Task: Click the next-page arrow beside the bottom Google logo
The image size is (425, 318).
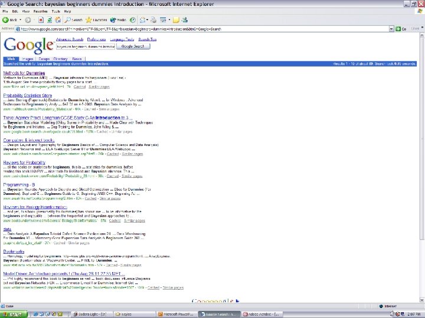Action: 238,301
